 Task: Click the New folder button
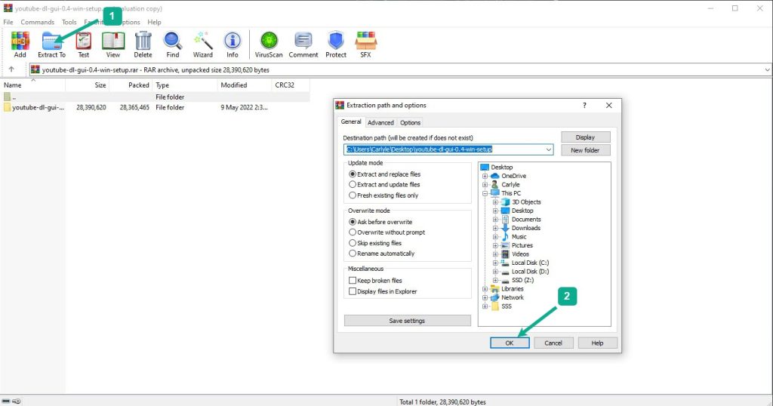tap(585, 149)
